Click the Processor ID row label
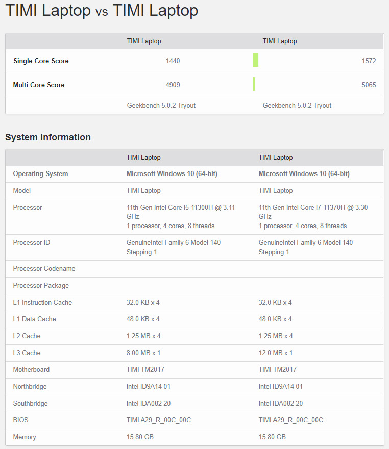The width and height of the screenshot is (389, 449). coord(32,243)
